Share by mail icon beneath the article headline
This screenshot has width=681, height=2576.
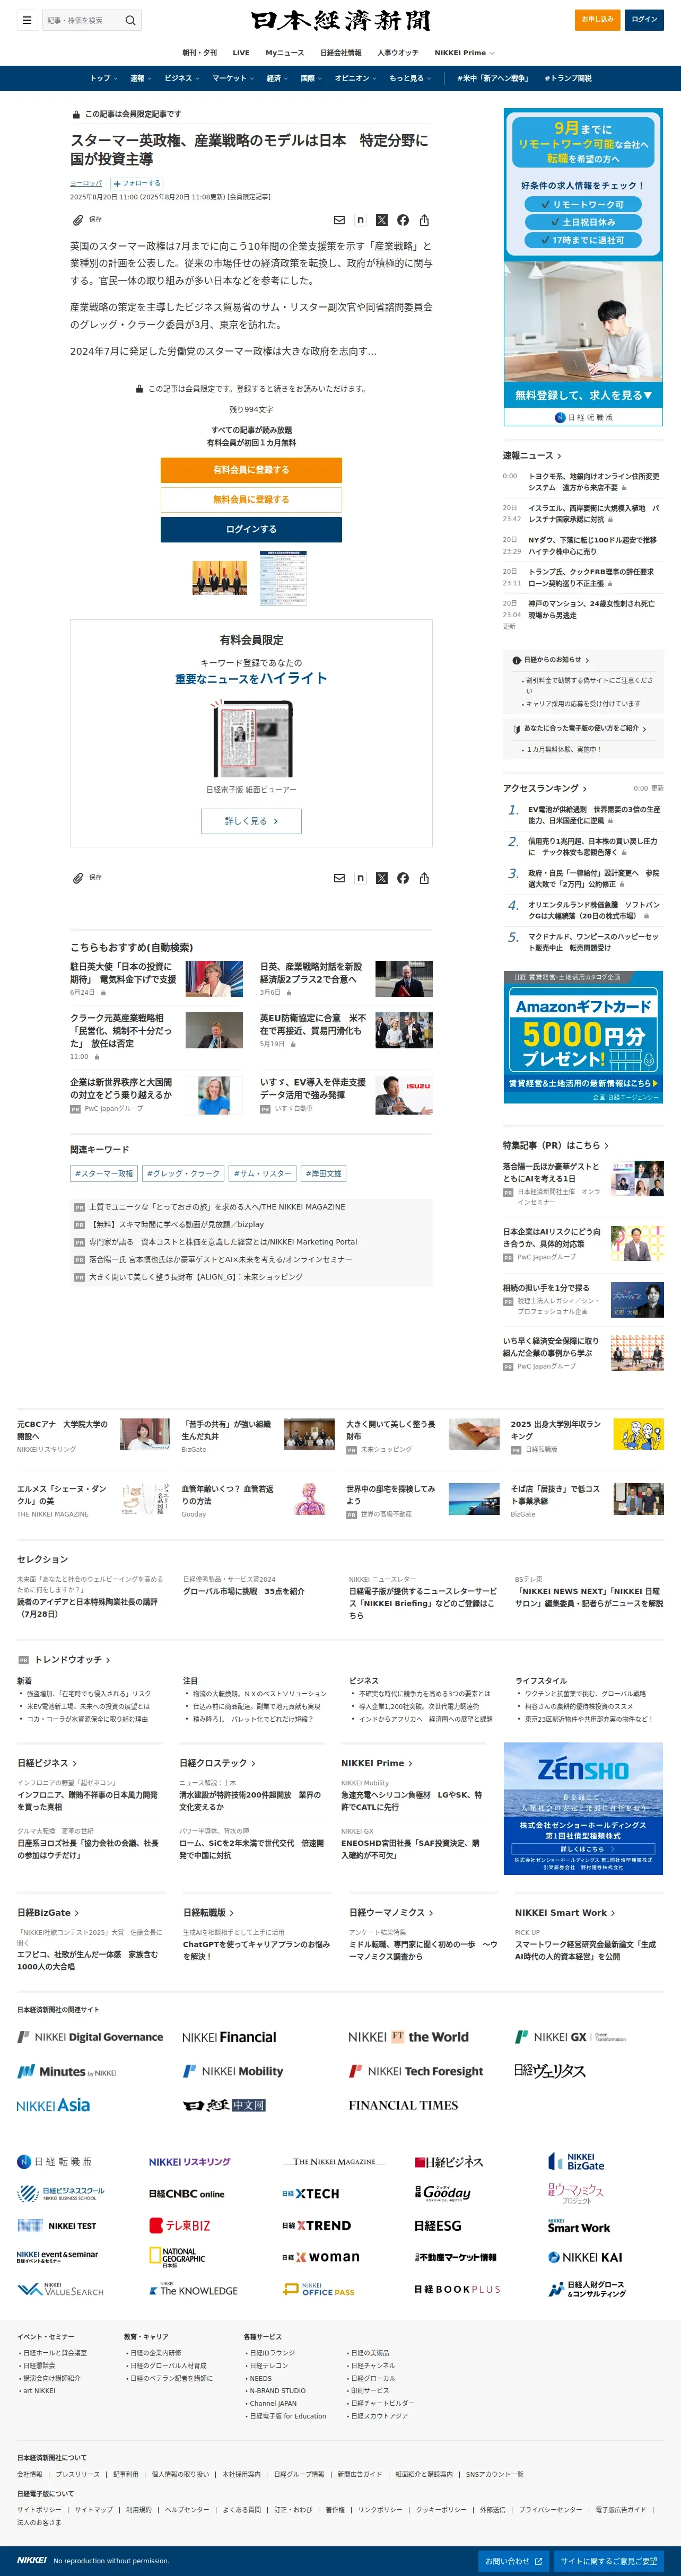tap(339, 220)
